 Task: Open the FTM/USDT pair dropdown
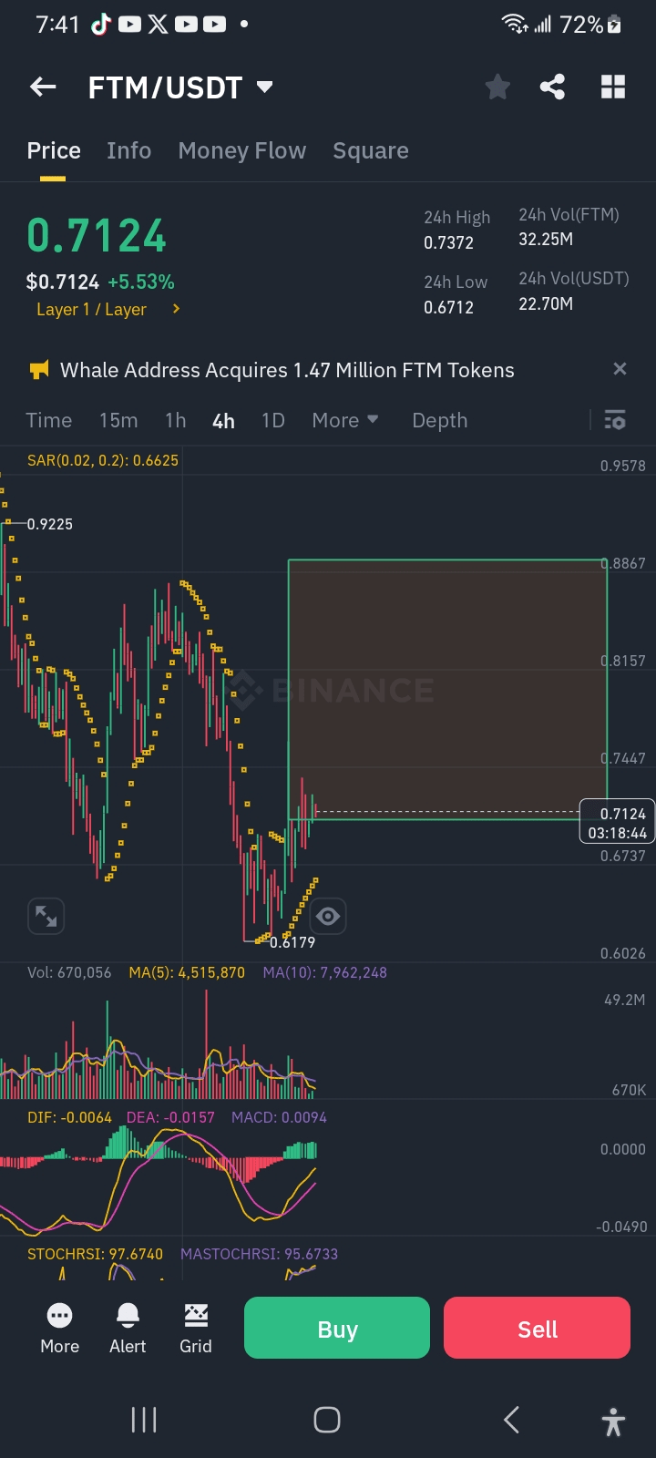(264, 87)
